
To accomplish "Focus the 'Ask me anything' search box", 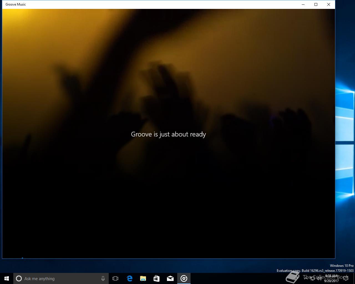I will (x=61, y=278).
